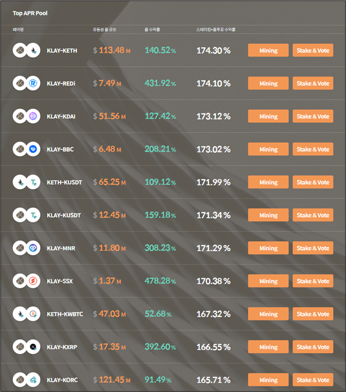Click the SSX token icon

click(33, 281)
